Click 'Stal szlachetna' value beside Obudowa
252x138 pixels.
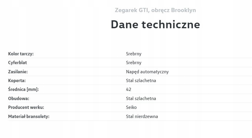coord(141,99)
